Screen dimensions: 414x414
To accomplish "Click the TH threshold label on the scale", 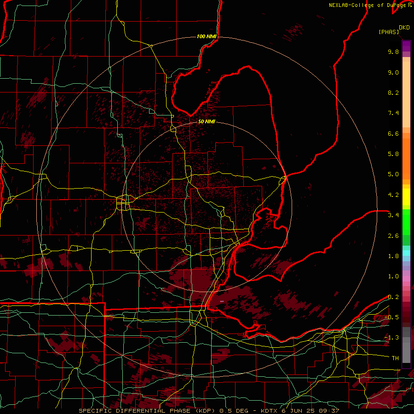I will pyautogui.click(x=395, y=358).
